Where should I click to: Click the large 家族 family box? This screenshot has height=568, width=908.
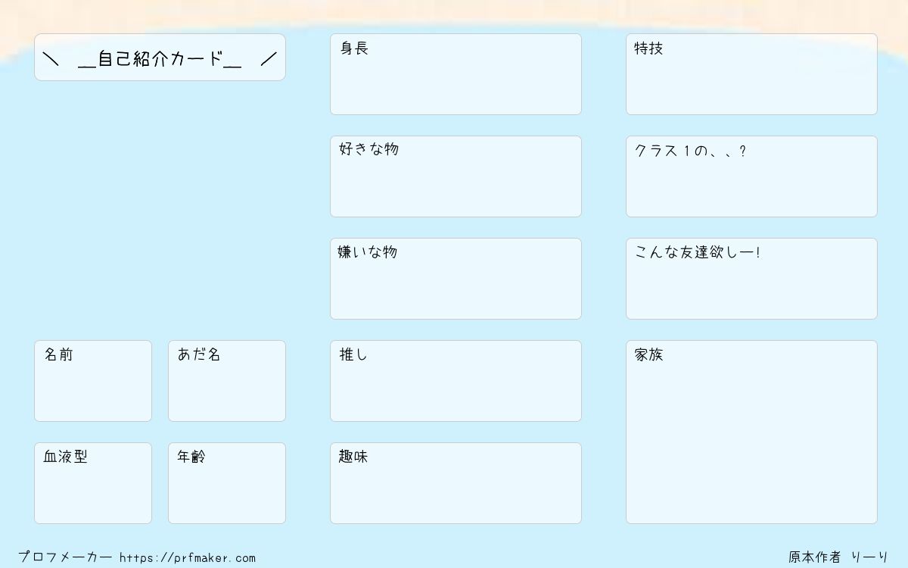(751, 432)
